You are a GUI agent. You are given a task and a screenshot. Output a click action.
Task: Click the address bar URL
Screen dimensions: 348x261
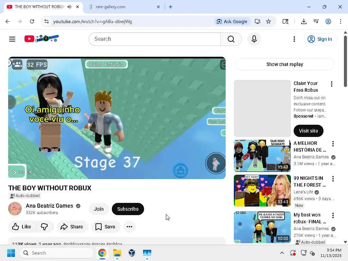tap(92, 21)
